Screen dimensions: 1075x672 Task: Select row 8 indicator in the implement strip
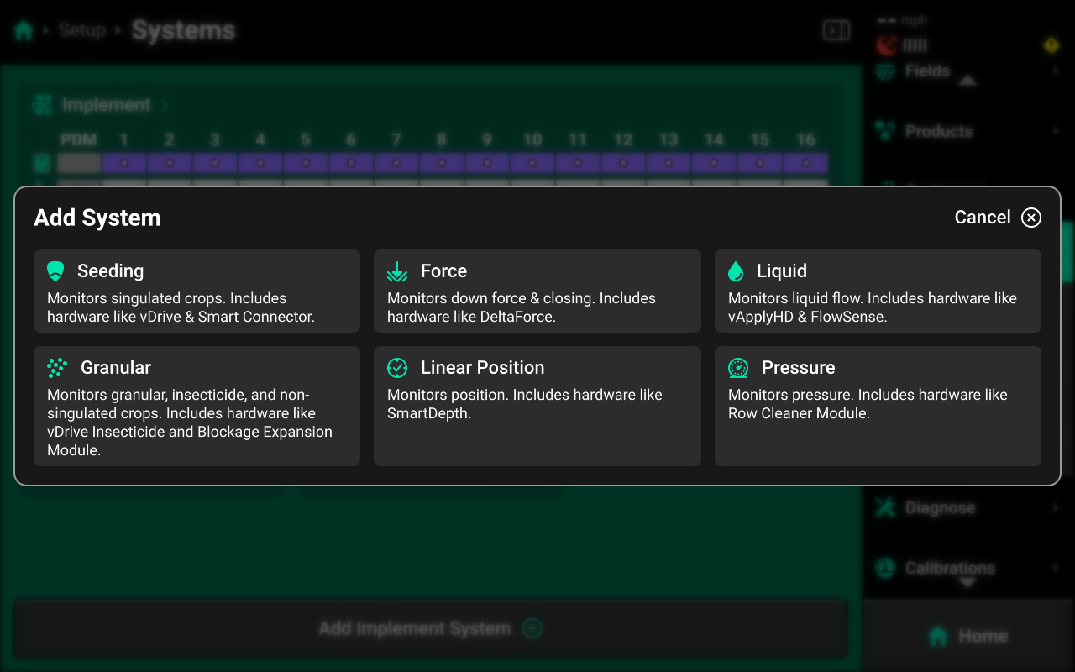click(441, 162)
